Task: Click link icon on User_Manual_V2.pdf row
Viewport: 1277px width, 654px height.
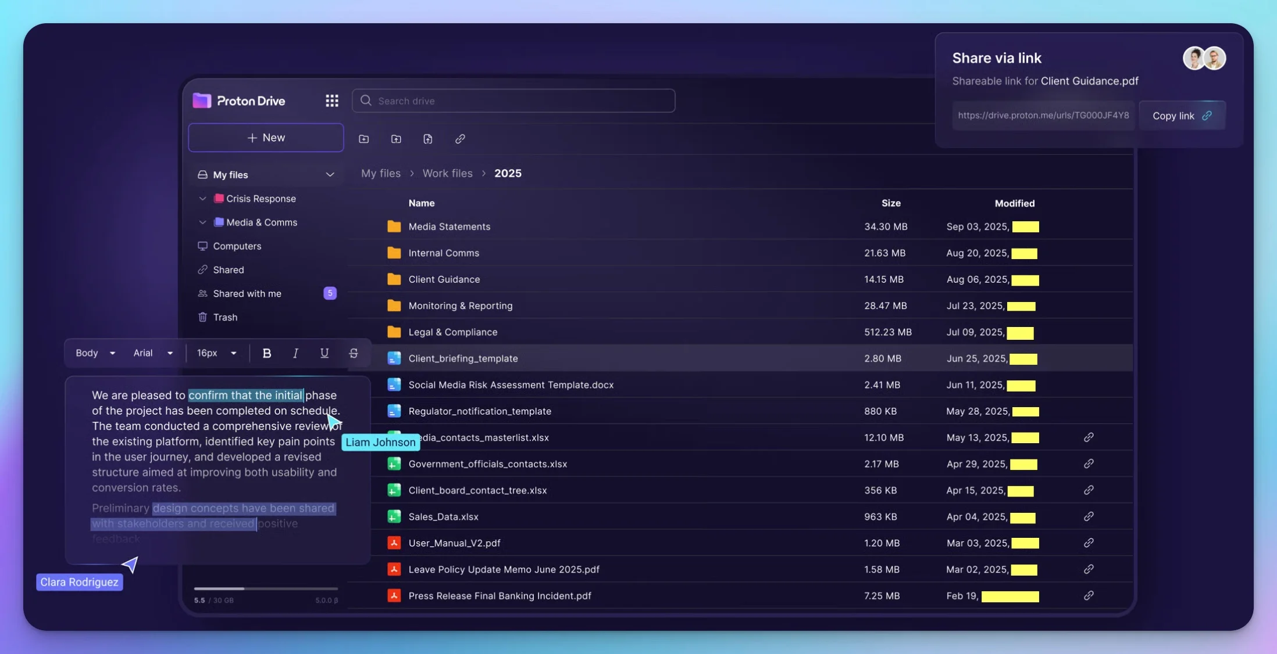Action: click(x=1089, y=542)
